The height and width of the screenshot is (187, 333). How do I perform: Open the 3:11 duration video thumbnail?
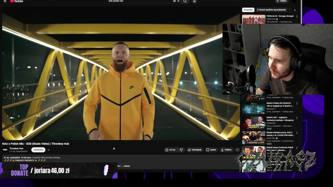[254, 98]
